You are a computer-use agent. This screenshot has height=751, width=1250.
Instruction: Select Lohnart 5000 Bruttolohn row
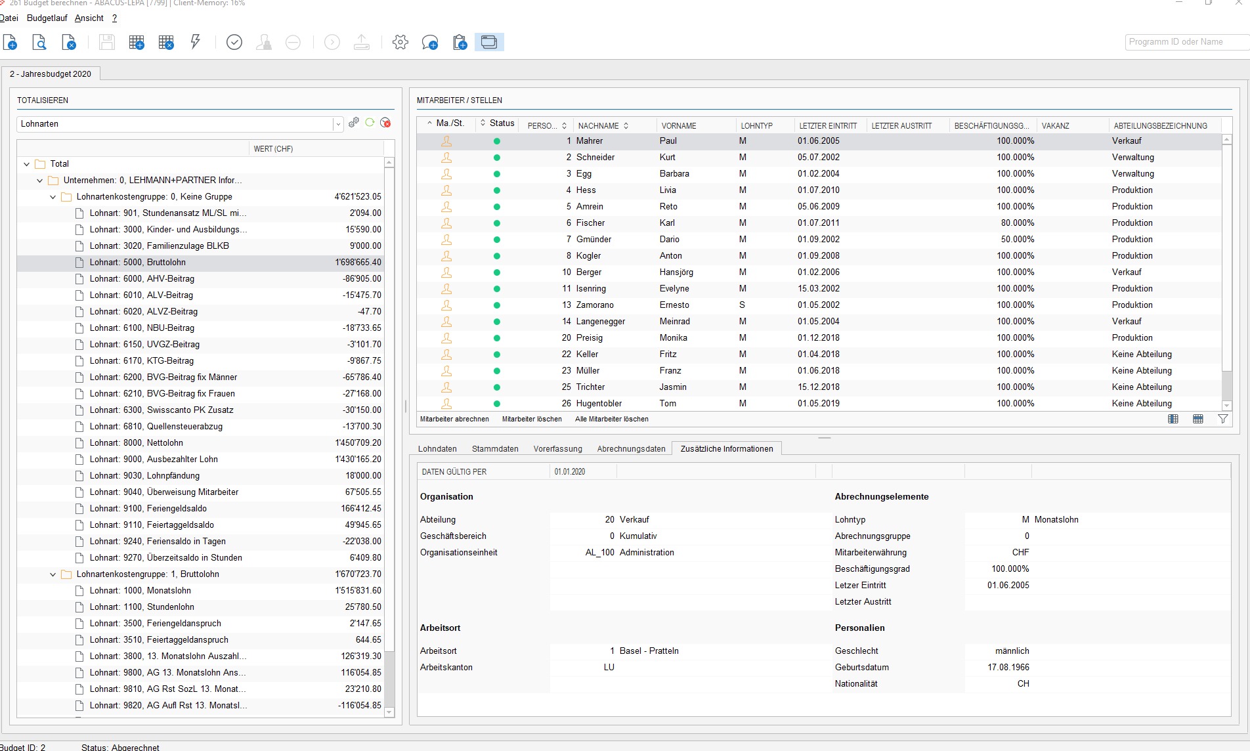pos(200,263)
